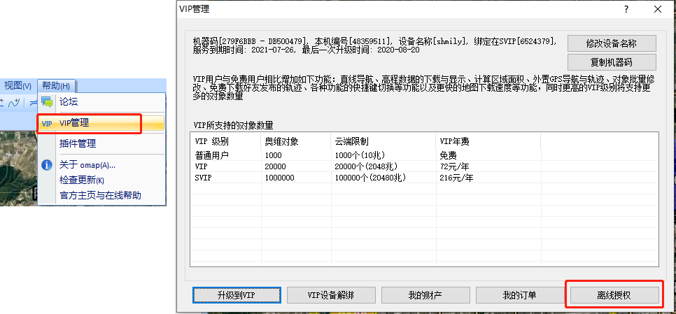Viewport: 676px width, 314px height.
Task: Click the 升级到VIP button
Action: point(236,295)
